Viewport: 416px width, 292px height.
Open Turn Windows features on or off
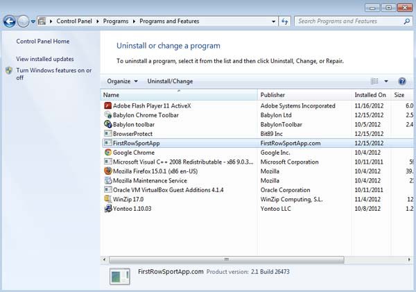pyautogui.click(x=54, y=74)
